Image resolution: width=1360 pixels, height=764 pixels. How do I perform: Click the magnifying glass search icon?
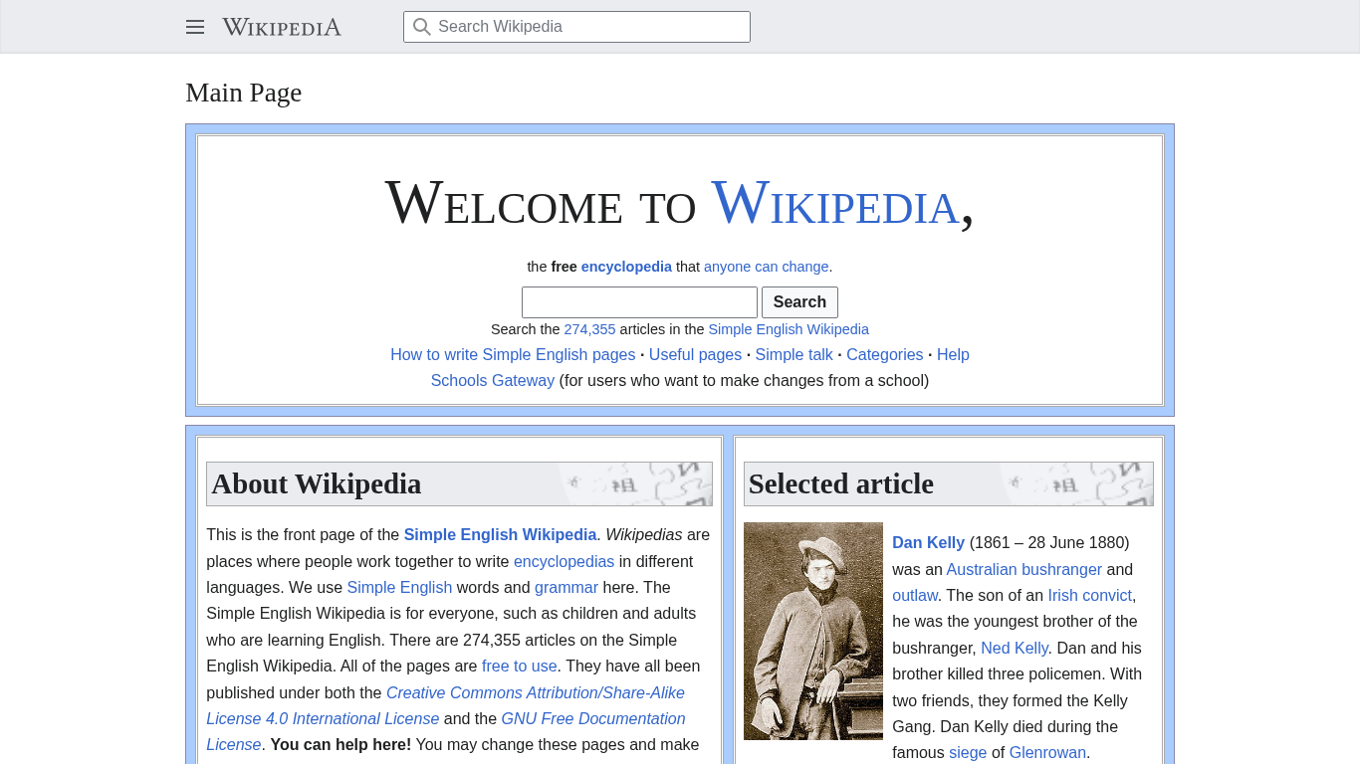422,27
